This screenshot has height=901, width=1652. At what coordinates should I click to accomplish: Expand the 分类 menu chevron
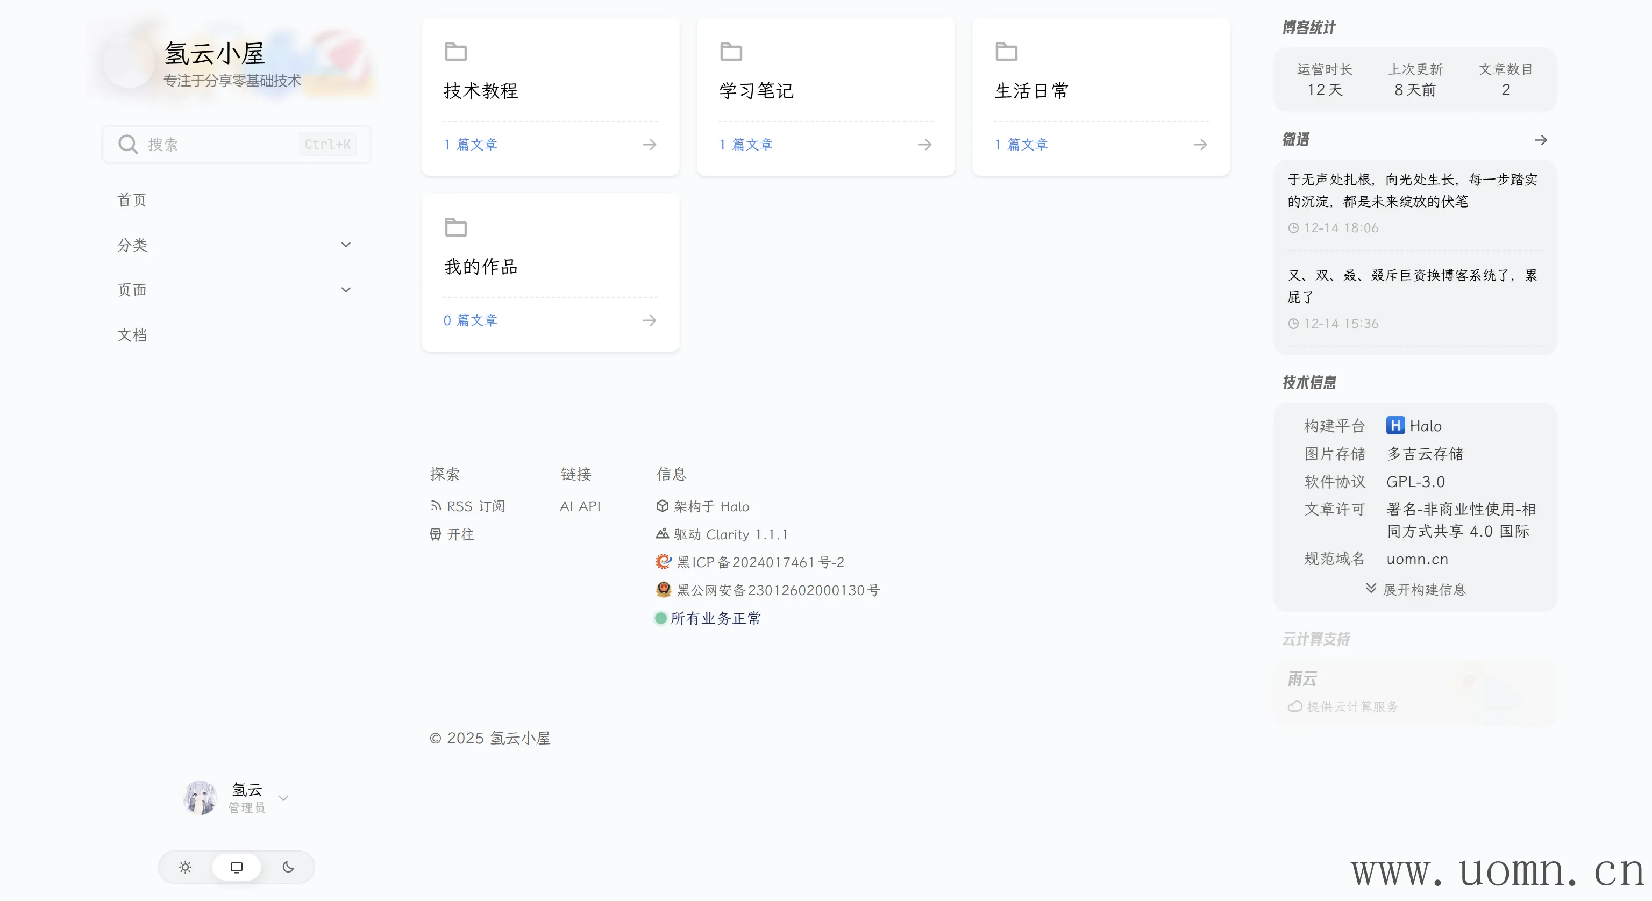(346, 245)
